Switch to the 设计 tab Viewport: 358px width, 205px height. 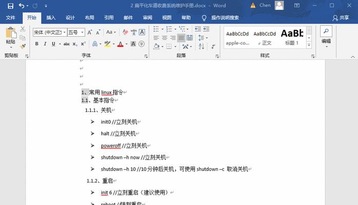tap(70, 17)
